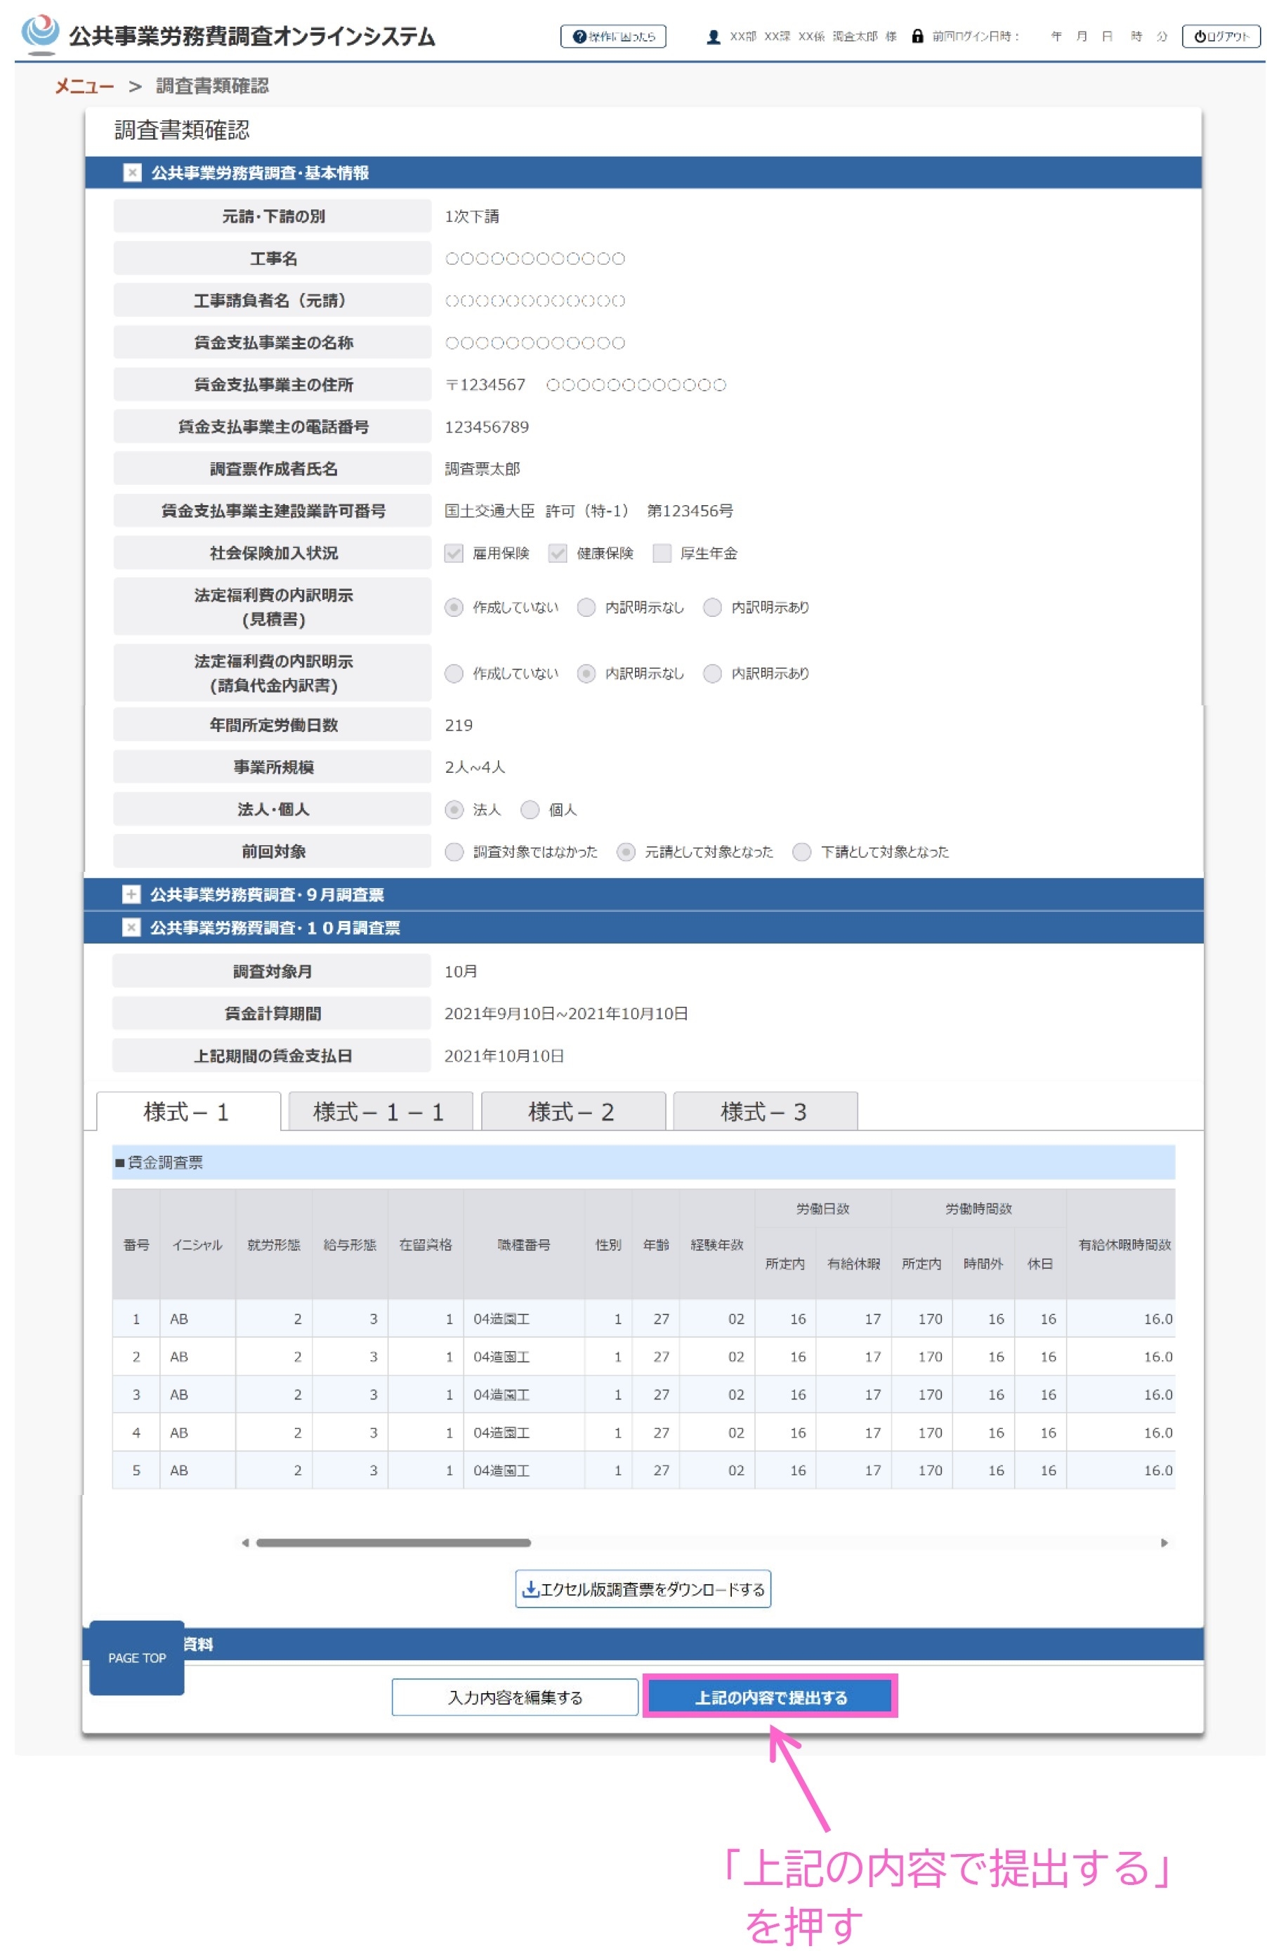
Task: Click the name 調査票太郎
Action: click(482, 468)
